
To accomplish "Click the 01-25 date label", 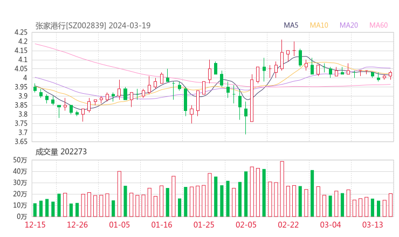I will click(204, 225).
